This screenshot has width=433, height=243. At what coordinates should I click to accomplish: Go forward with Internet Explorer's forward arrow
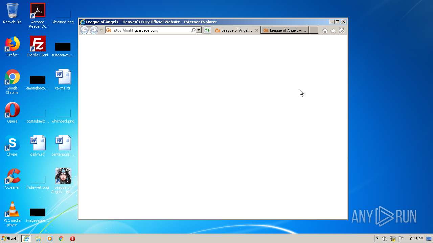94,30
